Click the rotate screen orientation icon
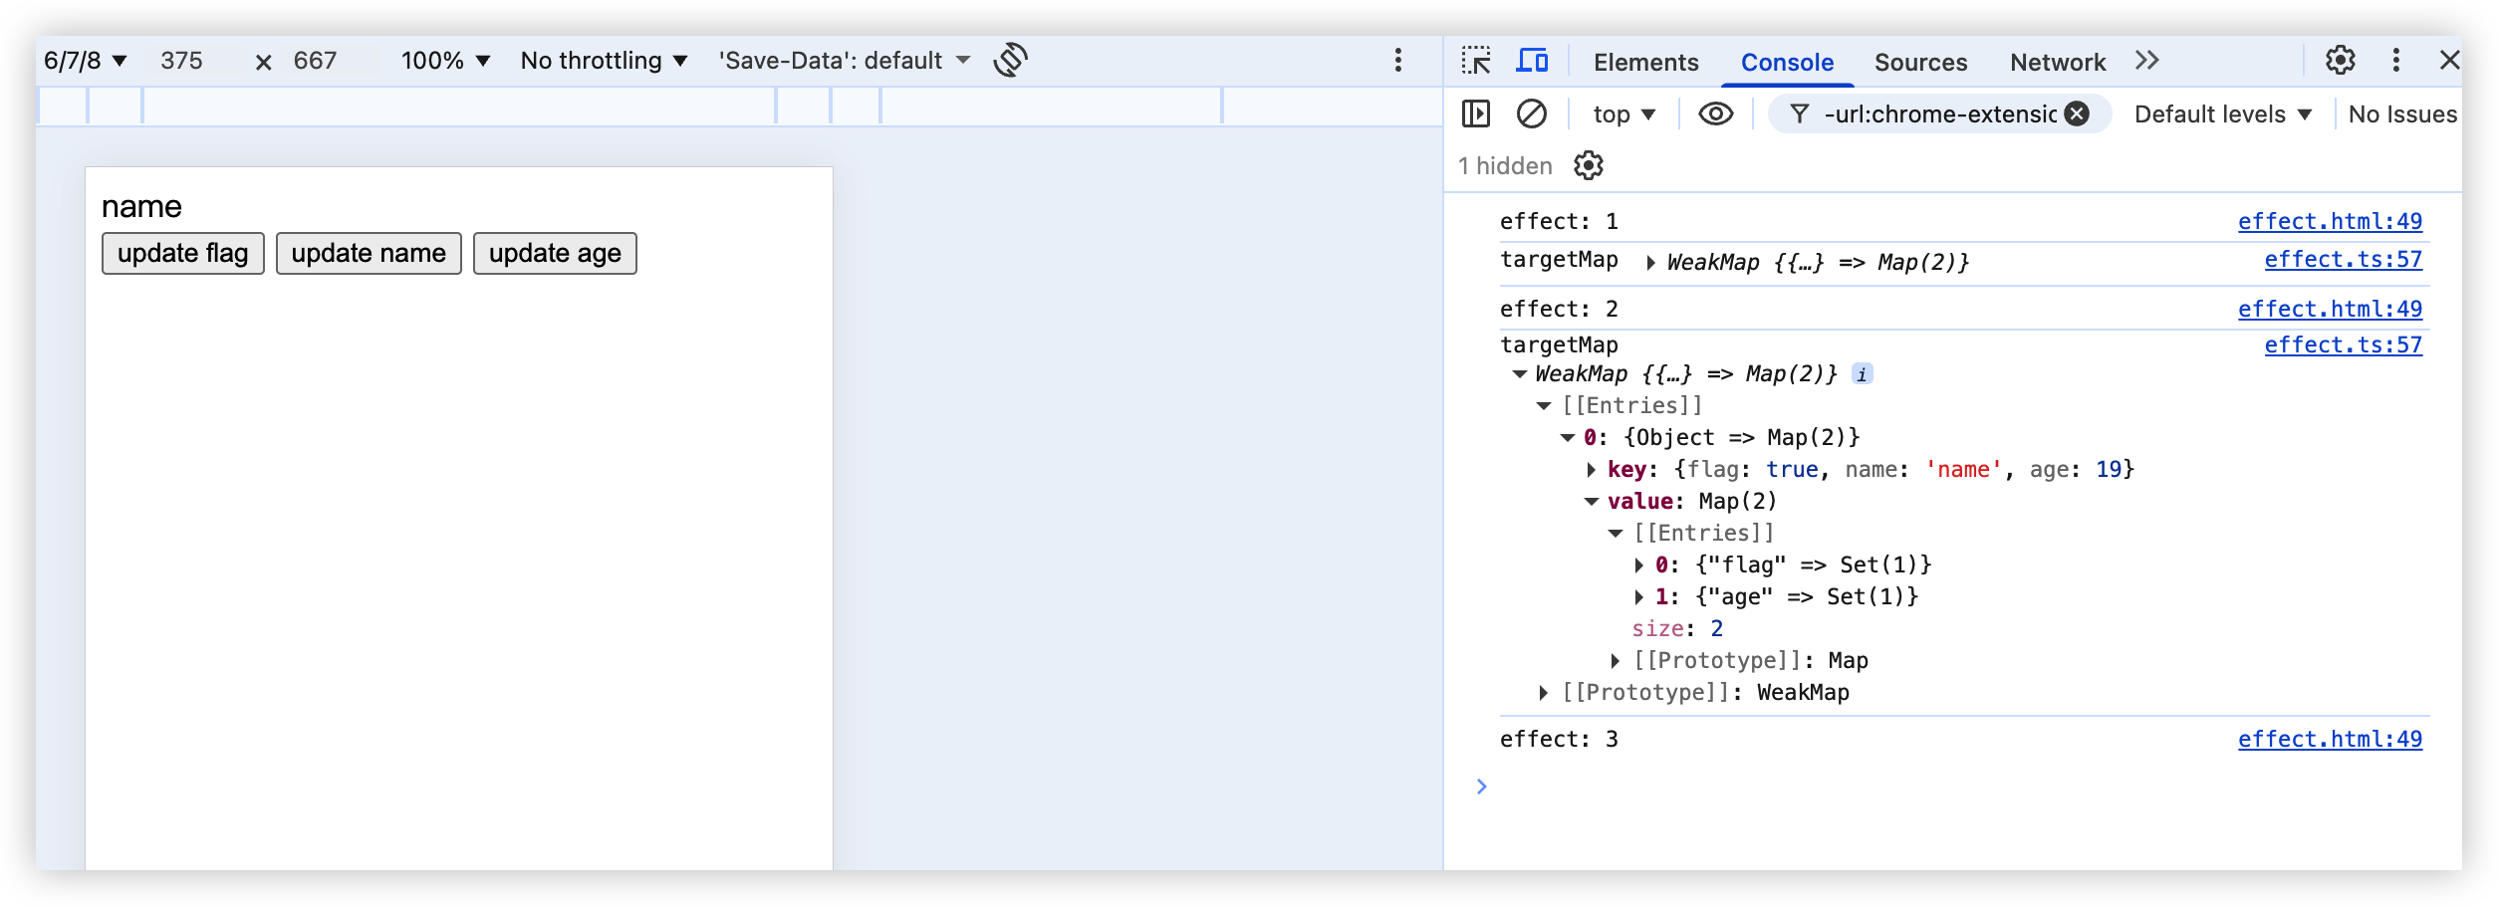The width and height of the screenshot is (2498, 906). (1010, 61)
